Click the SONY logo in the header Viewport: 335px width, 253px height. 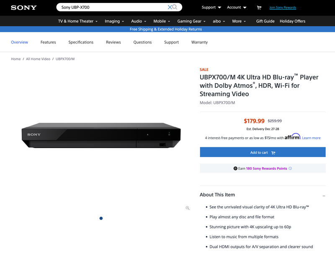tap(23, 7)
